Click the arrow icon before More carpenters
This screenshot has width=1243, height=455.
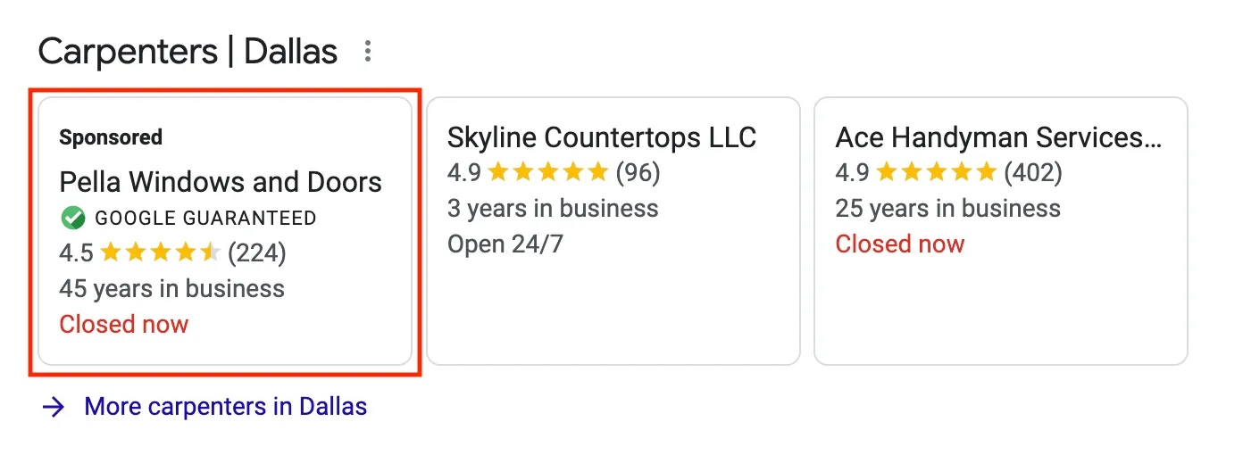54,408
